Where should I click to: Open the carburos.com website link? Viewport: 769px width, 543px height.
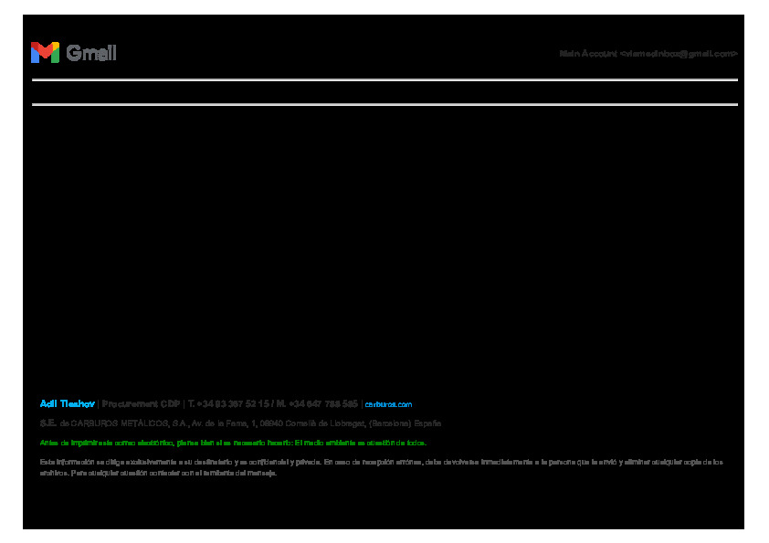[389, 404]
